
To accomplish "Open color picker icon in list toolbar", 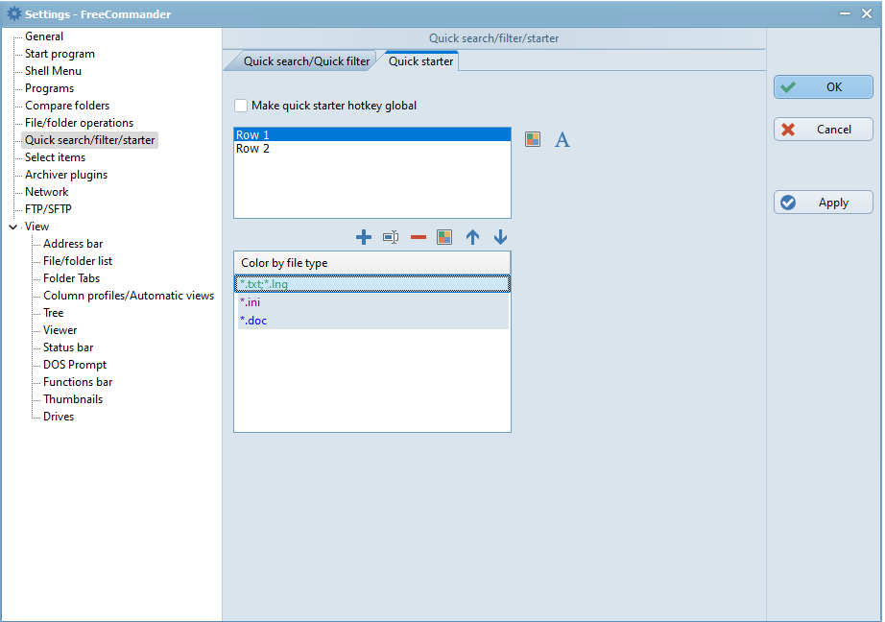I will coord(444,237).
